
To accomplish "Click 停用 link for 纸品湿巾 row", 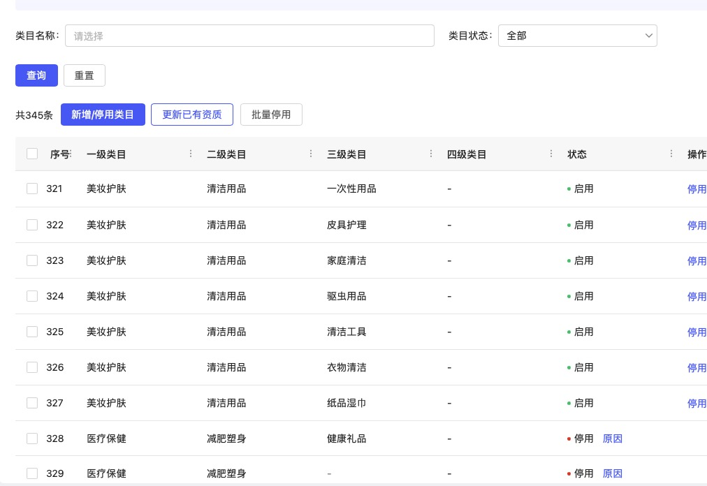I will point(697,403).
